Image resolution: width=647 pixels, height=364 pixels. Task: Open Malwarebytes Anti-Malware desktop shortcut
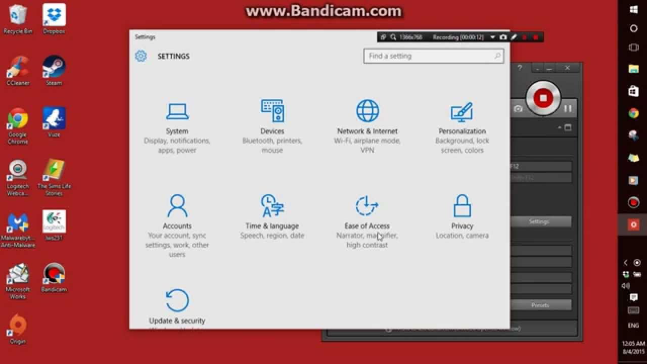(18, 230)
